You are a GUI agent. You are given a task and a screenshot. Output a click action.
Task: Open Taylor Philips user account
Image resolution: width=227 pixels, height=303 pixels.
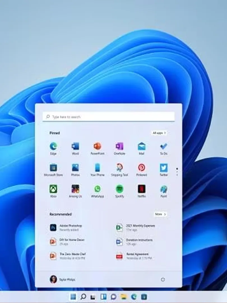tap(62, 279)
